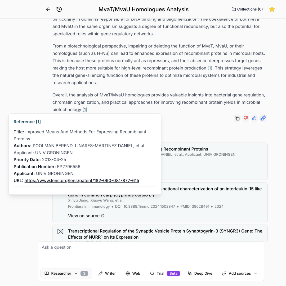Click the Collections folder icon
This screenshot has height=286, width=286.
(234, 9)
